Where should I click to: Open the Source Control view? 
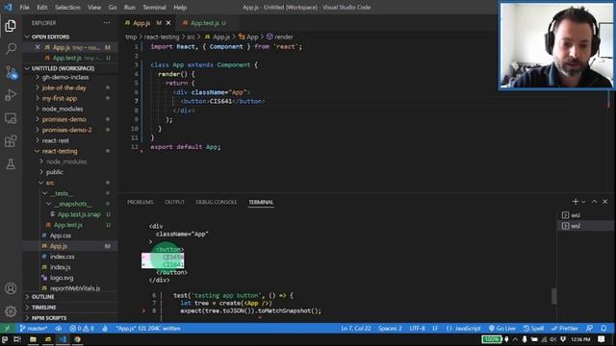tap(11, 73)
